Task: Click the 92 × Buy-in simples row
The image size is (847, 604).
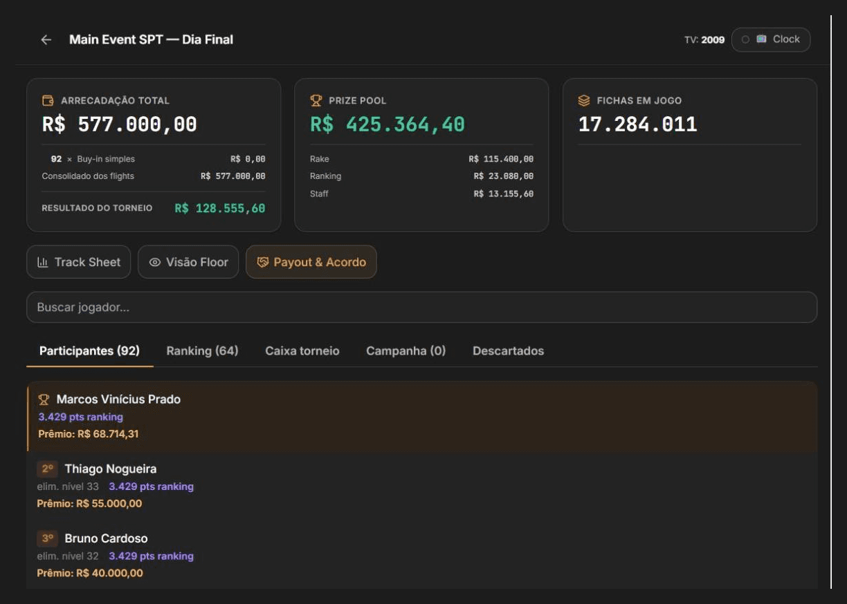Action: pyautogui.click(x=154, y=159)
